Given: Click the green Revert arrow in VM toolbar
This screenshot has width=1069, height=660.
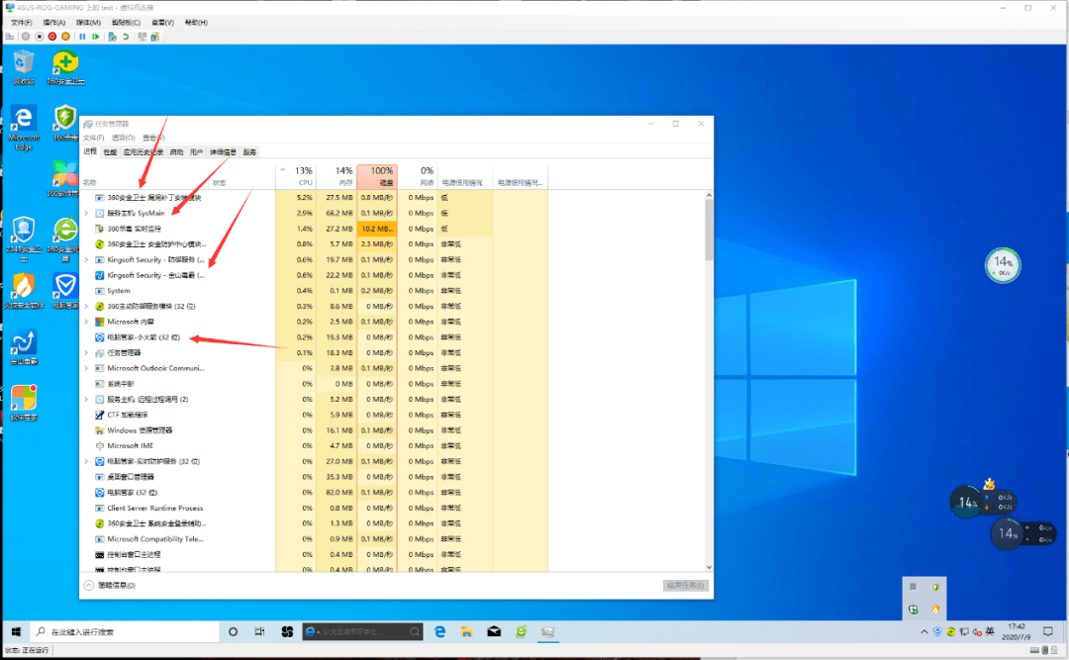Looking at the screenshot, I should pos(126,37).
